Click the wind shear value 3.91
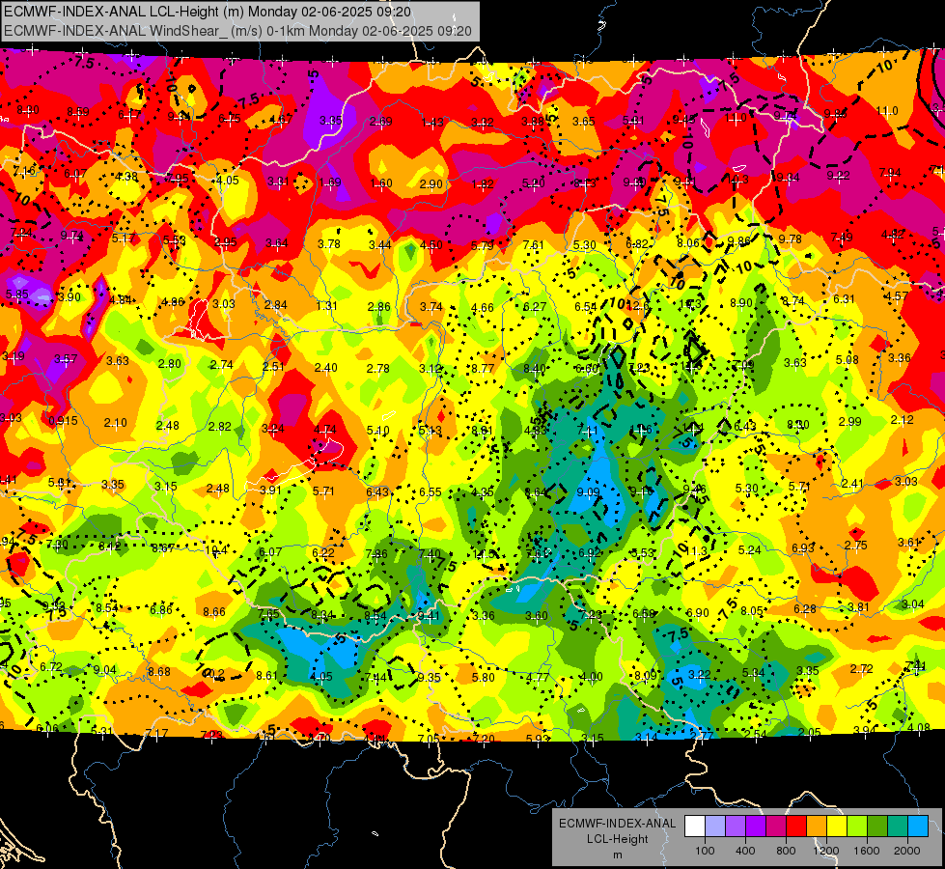The width and height of the screenshot is (945, 869). [x=270, y=491]
